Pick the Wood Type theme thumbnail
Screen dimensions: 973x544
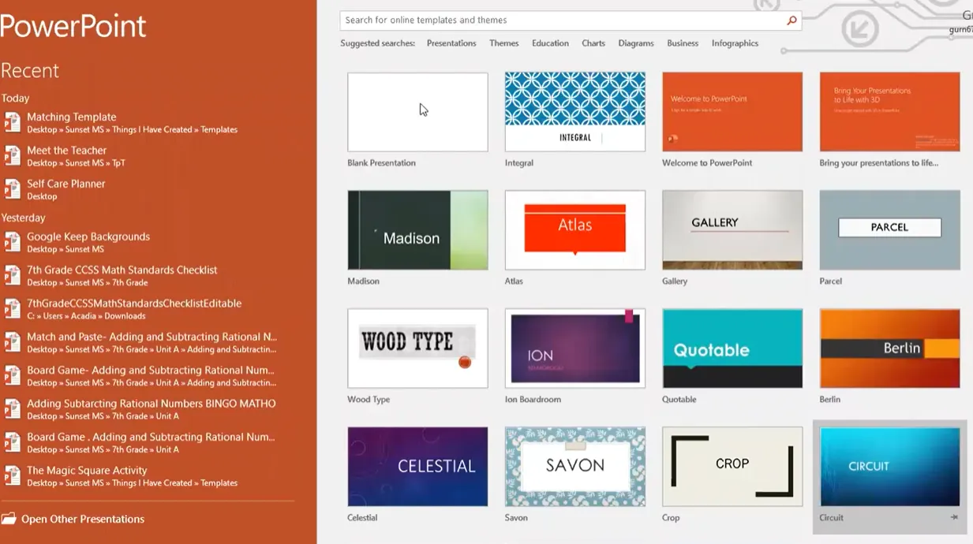(417, 348)
